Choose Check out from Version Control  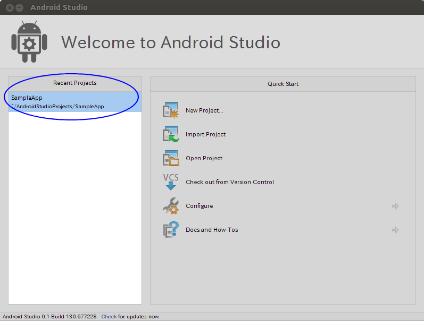(x=230, y=182)
